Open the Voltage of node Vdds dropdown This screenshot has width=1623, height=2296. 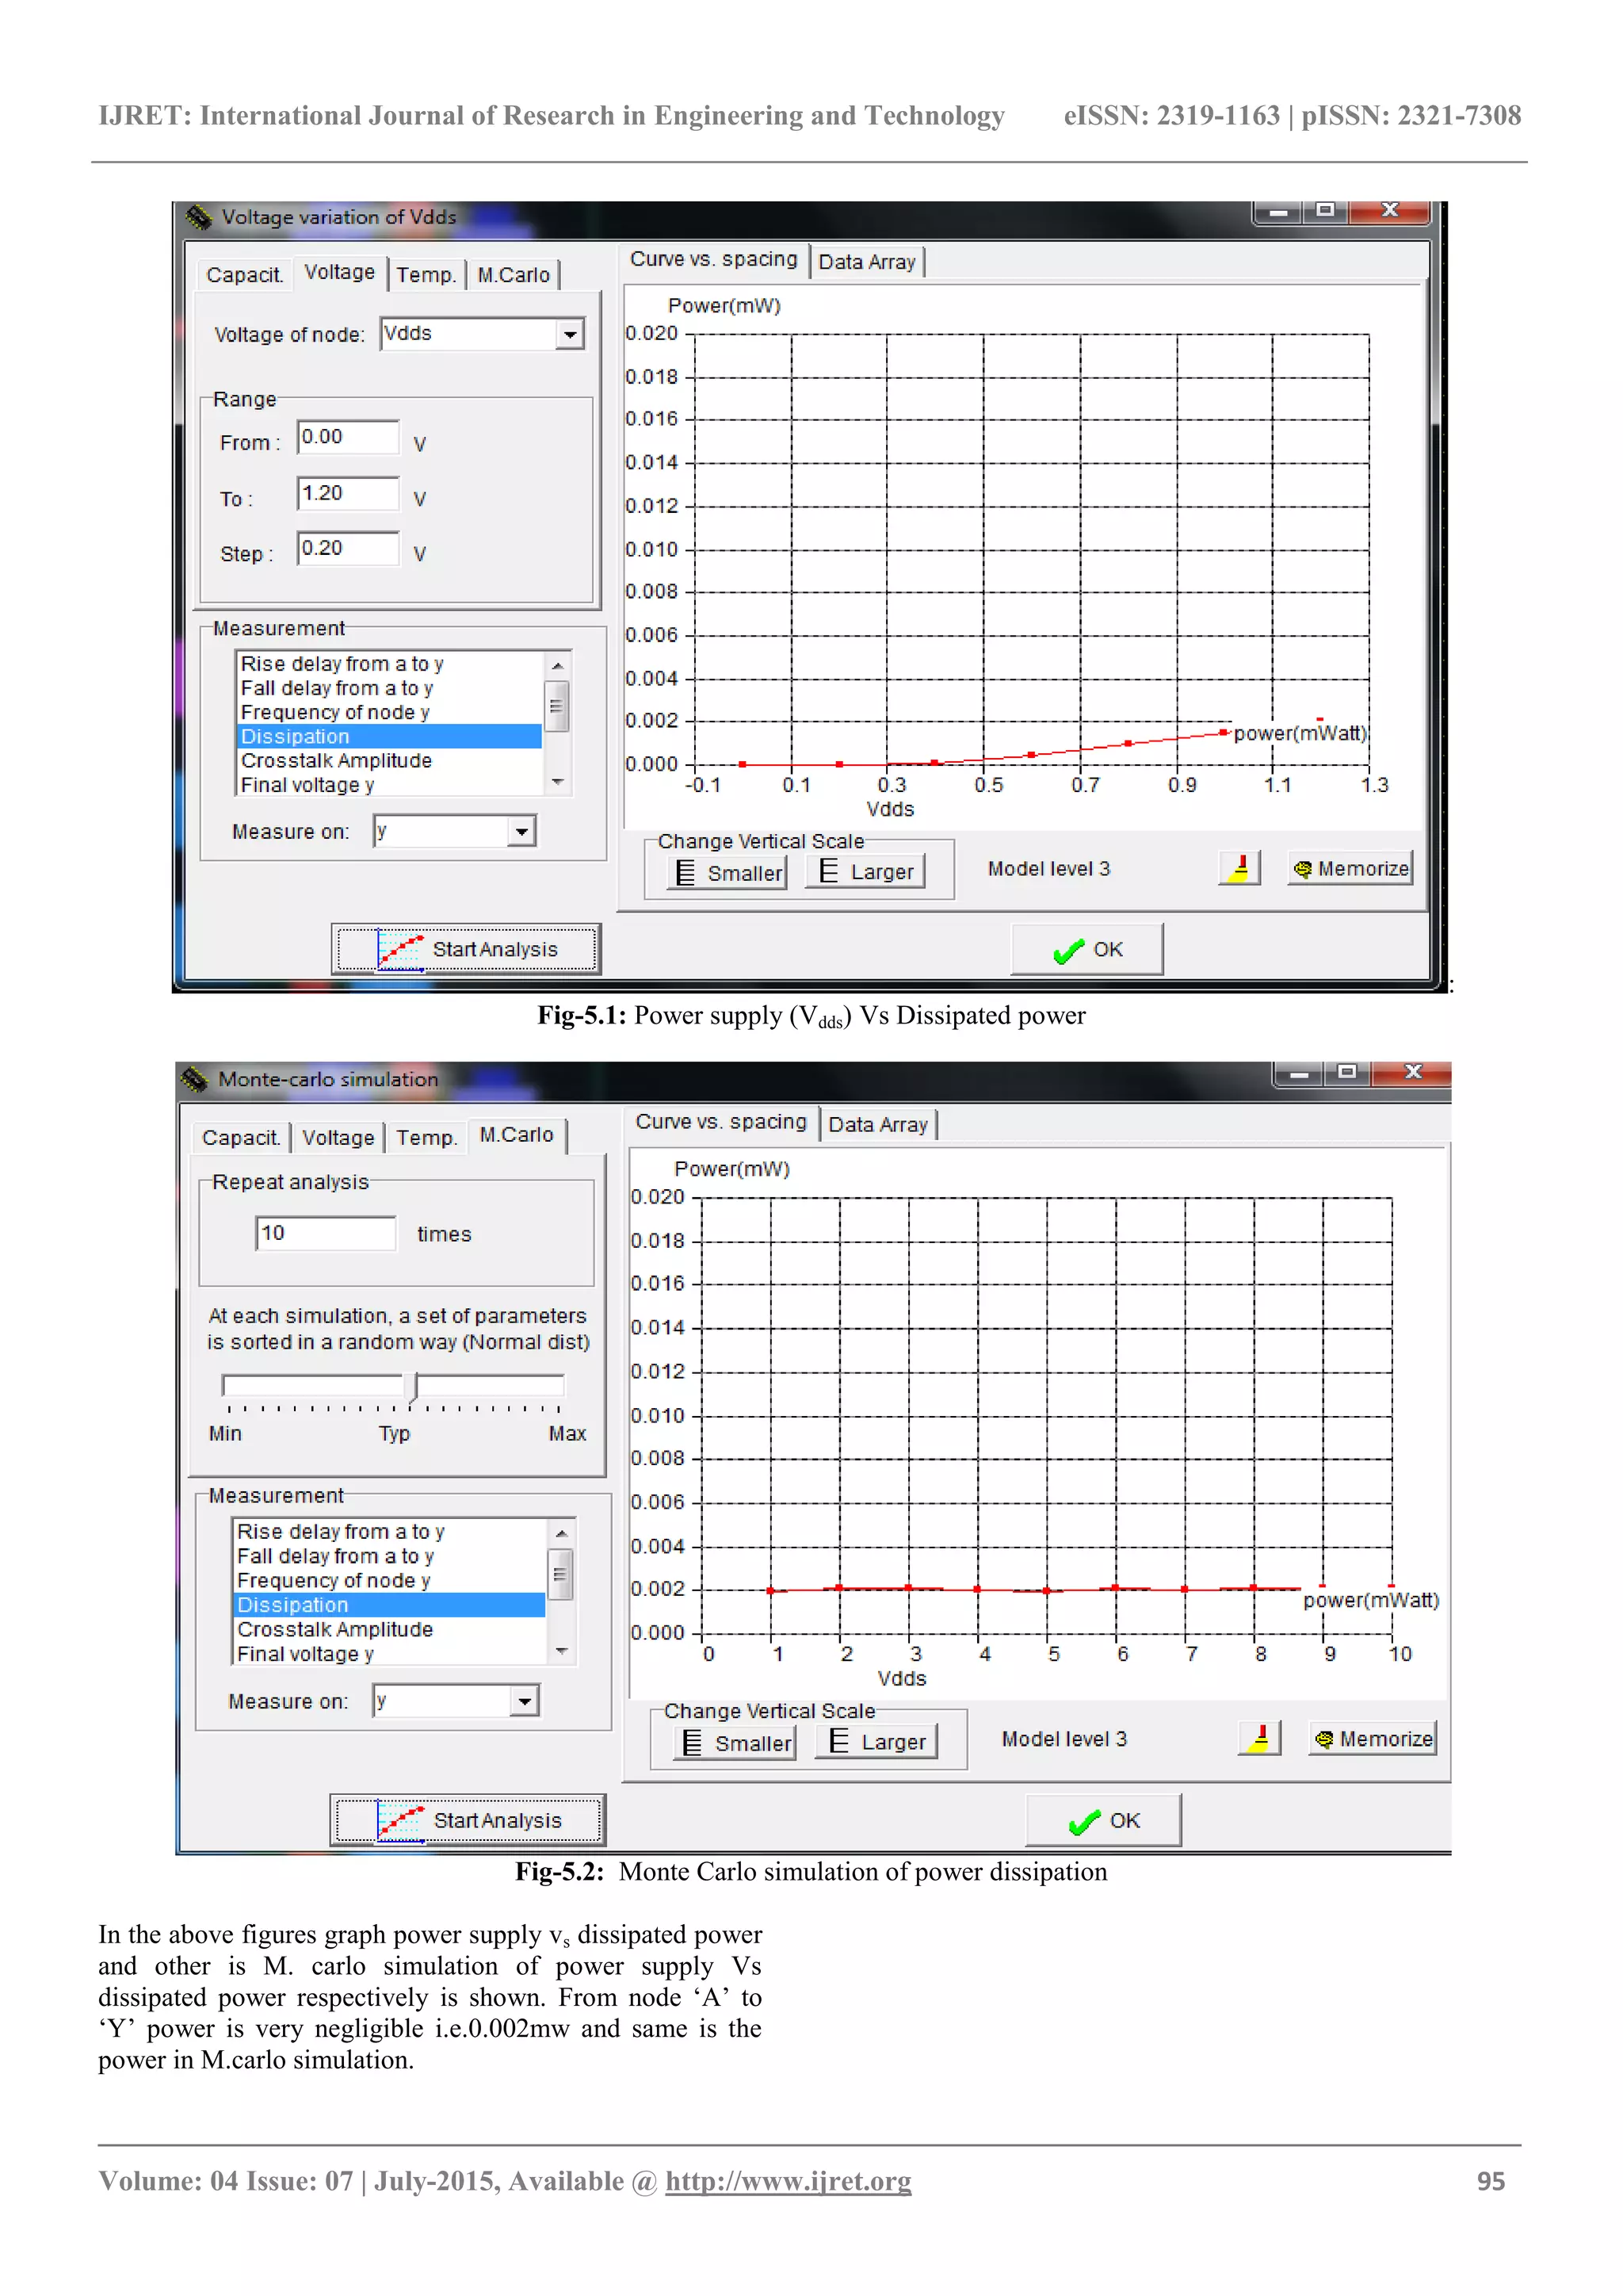(x=569, y=334)
